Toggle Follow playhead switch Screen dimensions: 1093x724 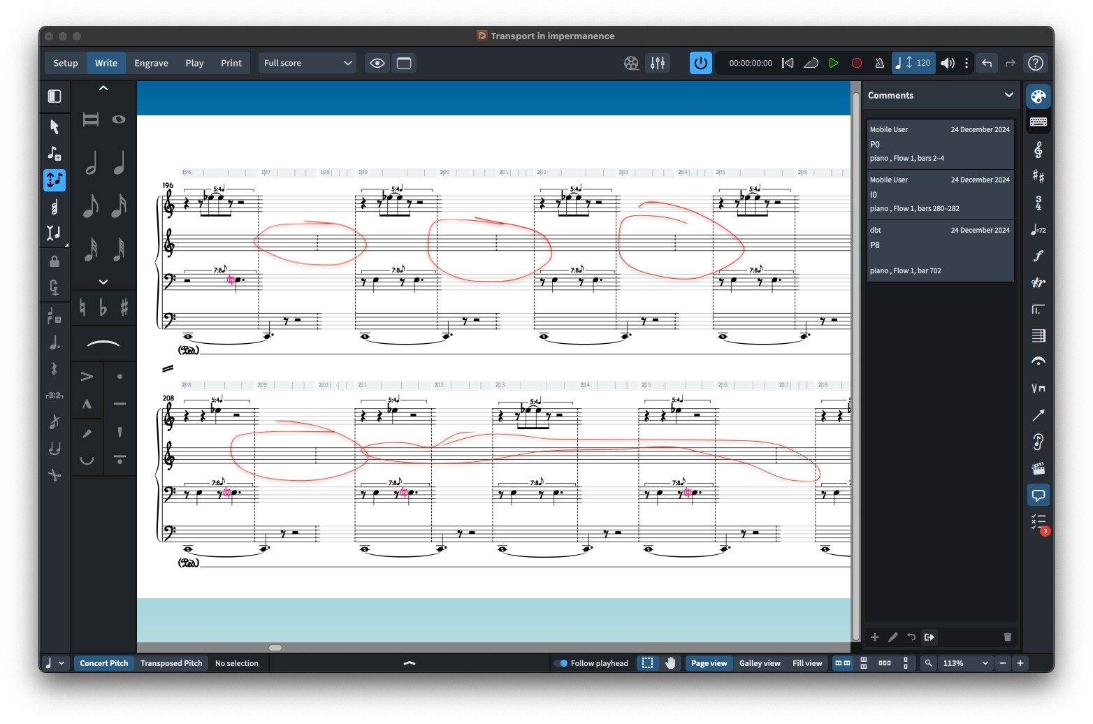click(560, 663)
